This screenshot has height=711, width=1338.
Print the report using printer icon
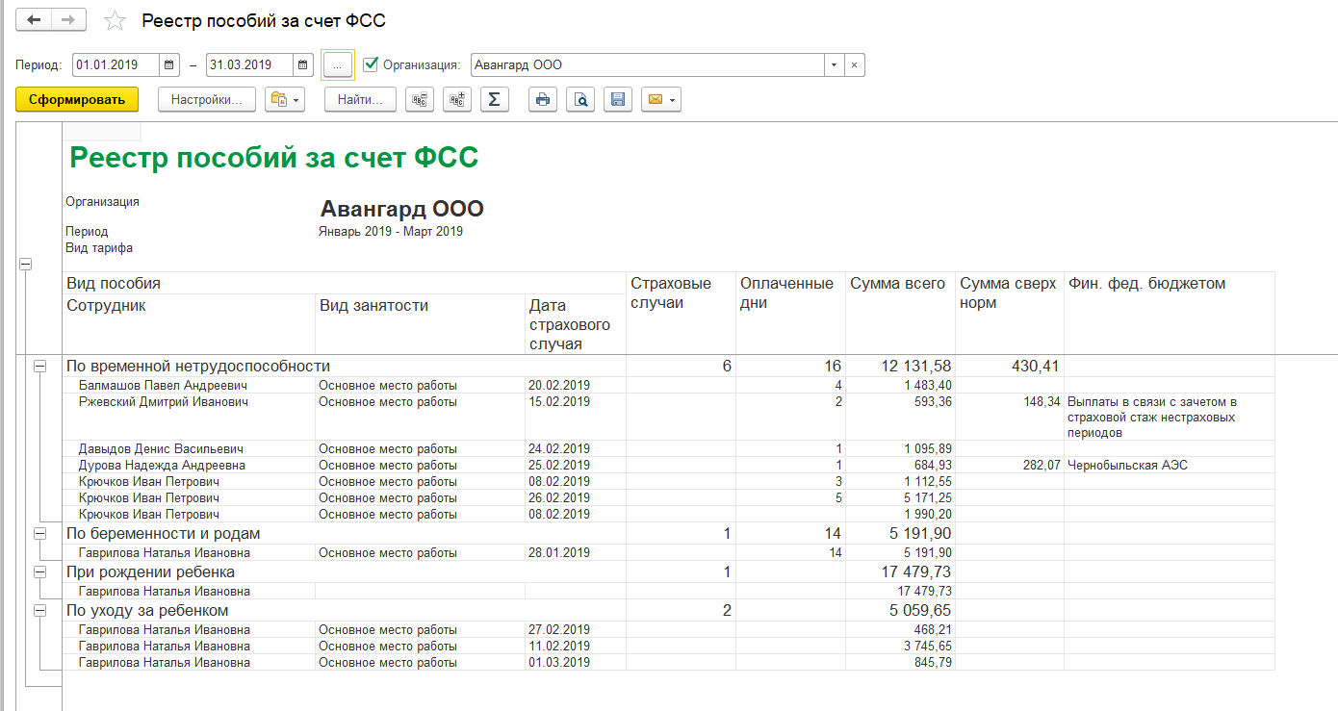point(543,99)
